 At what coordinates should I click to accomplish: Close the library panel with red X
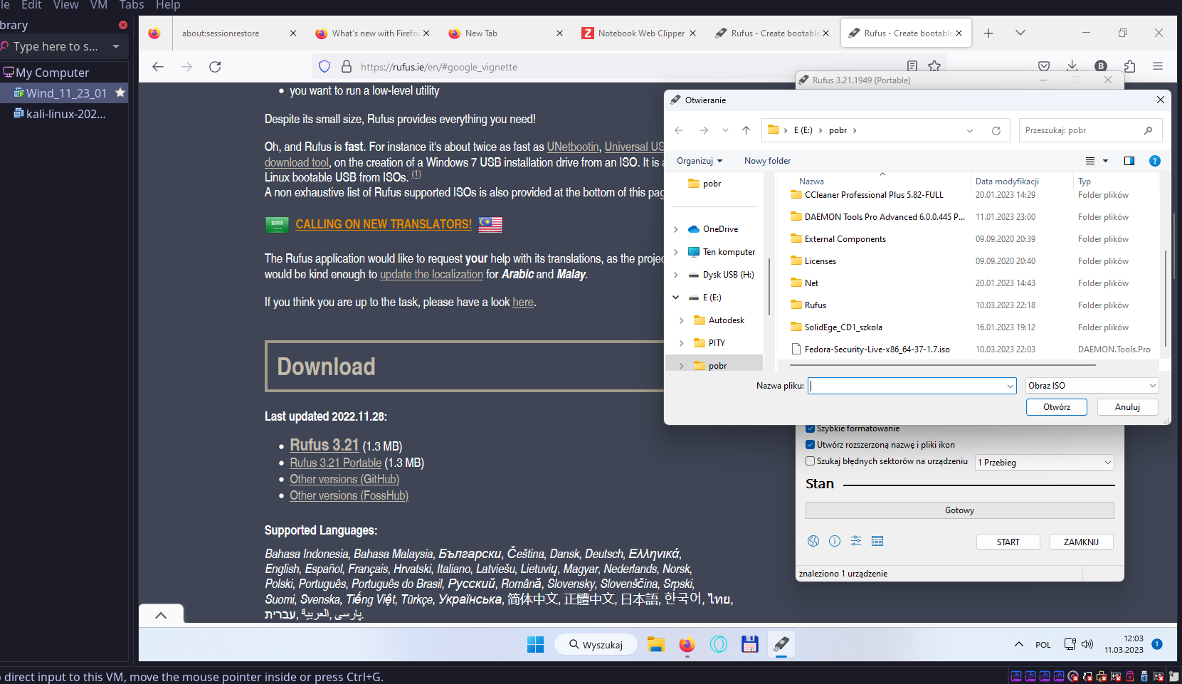click(x=123, y=25)
